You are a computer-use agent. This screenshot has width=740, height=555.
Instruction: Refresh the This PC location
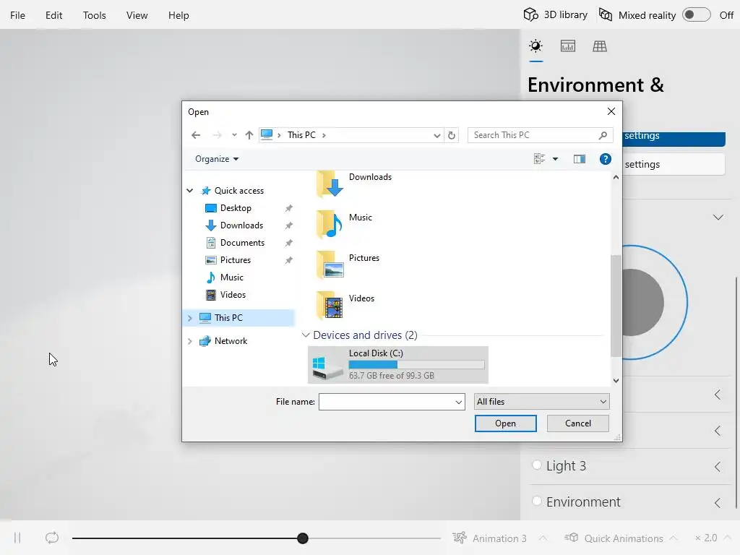tap(452, 135)
